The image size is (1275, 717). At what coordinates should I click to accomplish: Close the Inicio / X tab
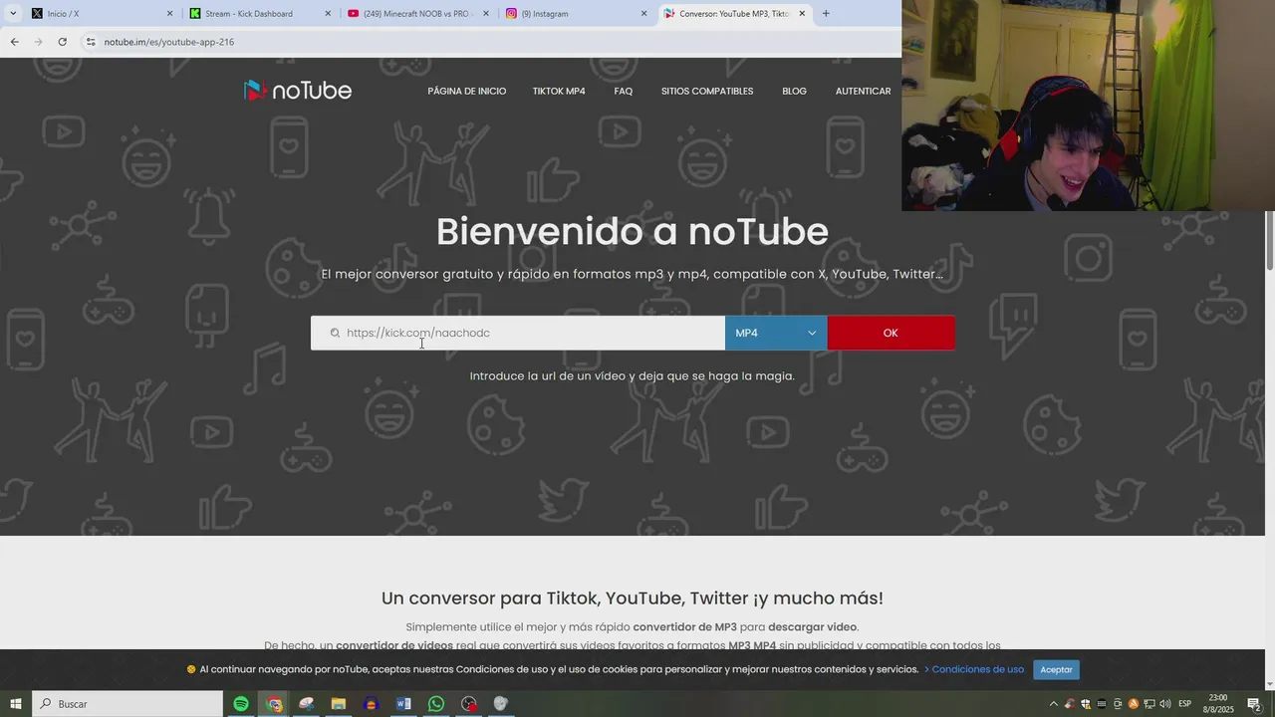coord(169,14)
